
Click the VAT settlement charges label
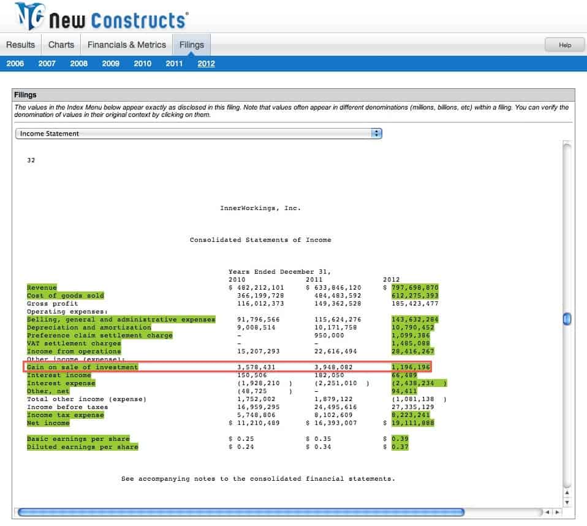pos(74,343)
